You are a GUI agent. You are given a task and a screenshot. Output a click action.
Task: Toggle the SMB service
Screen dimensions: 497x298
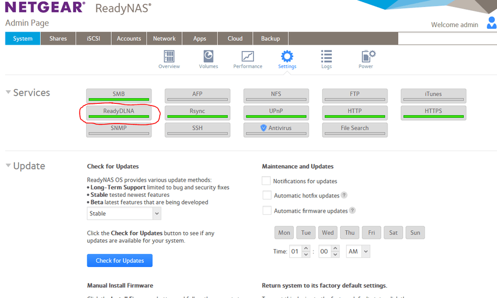coord(119,96)
